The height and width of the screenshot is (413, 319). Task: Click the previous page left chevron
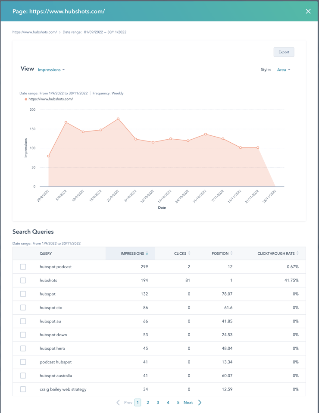[118, 403]
